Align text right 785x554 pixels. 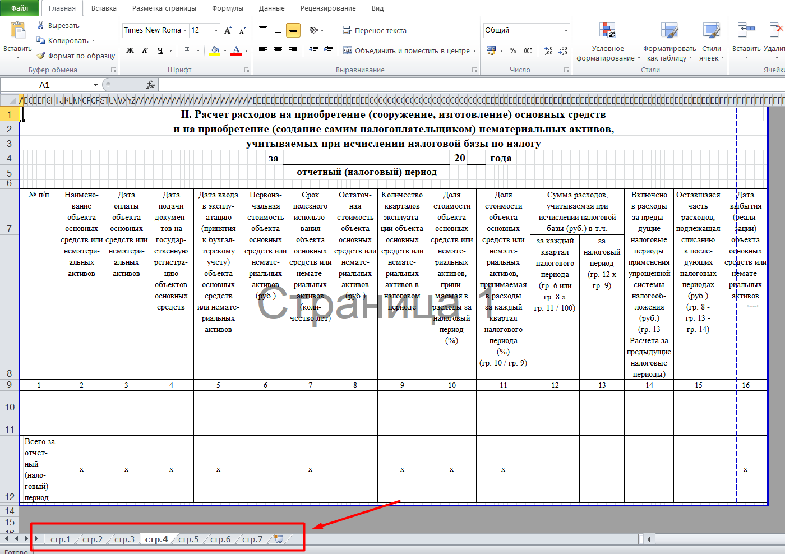click(293, 50)
